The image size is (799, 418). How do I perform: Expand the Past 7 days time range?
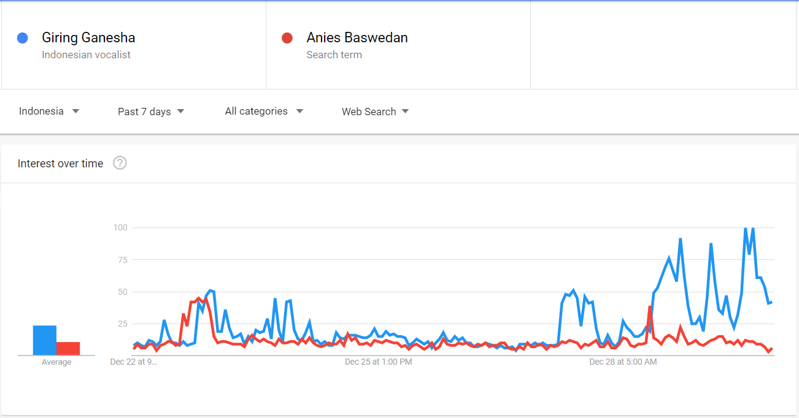point(151,112)
